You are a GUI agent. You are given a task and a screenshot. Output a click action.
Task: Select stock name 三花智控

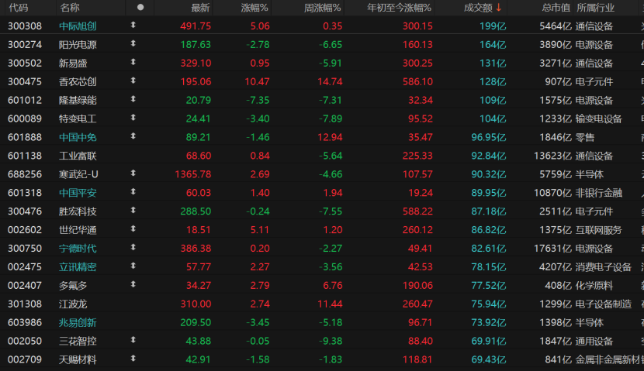tap(78, 341)
